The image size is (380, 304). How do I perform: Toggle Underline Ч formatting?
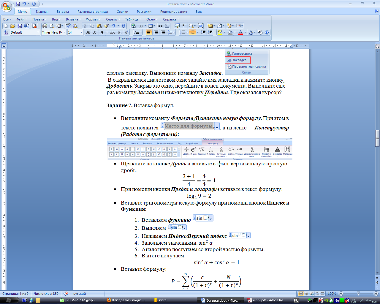click(x=102, y=32)
